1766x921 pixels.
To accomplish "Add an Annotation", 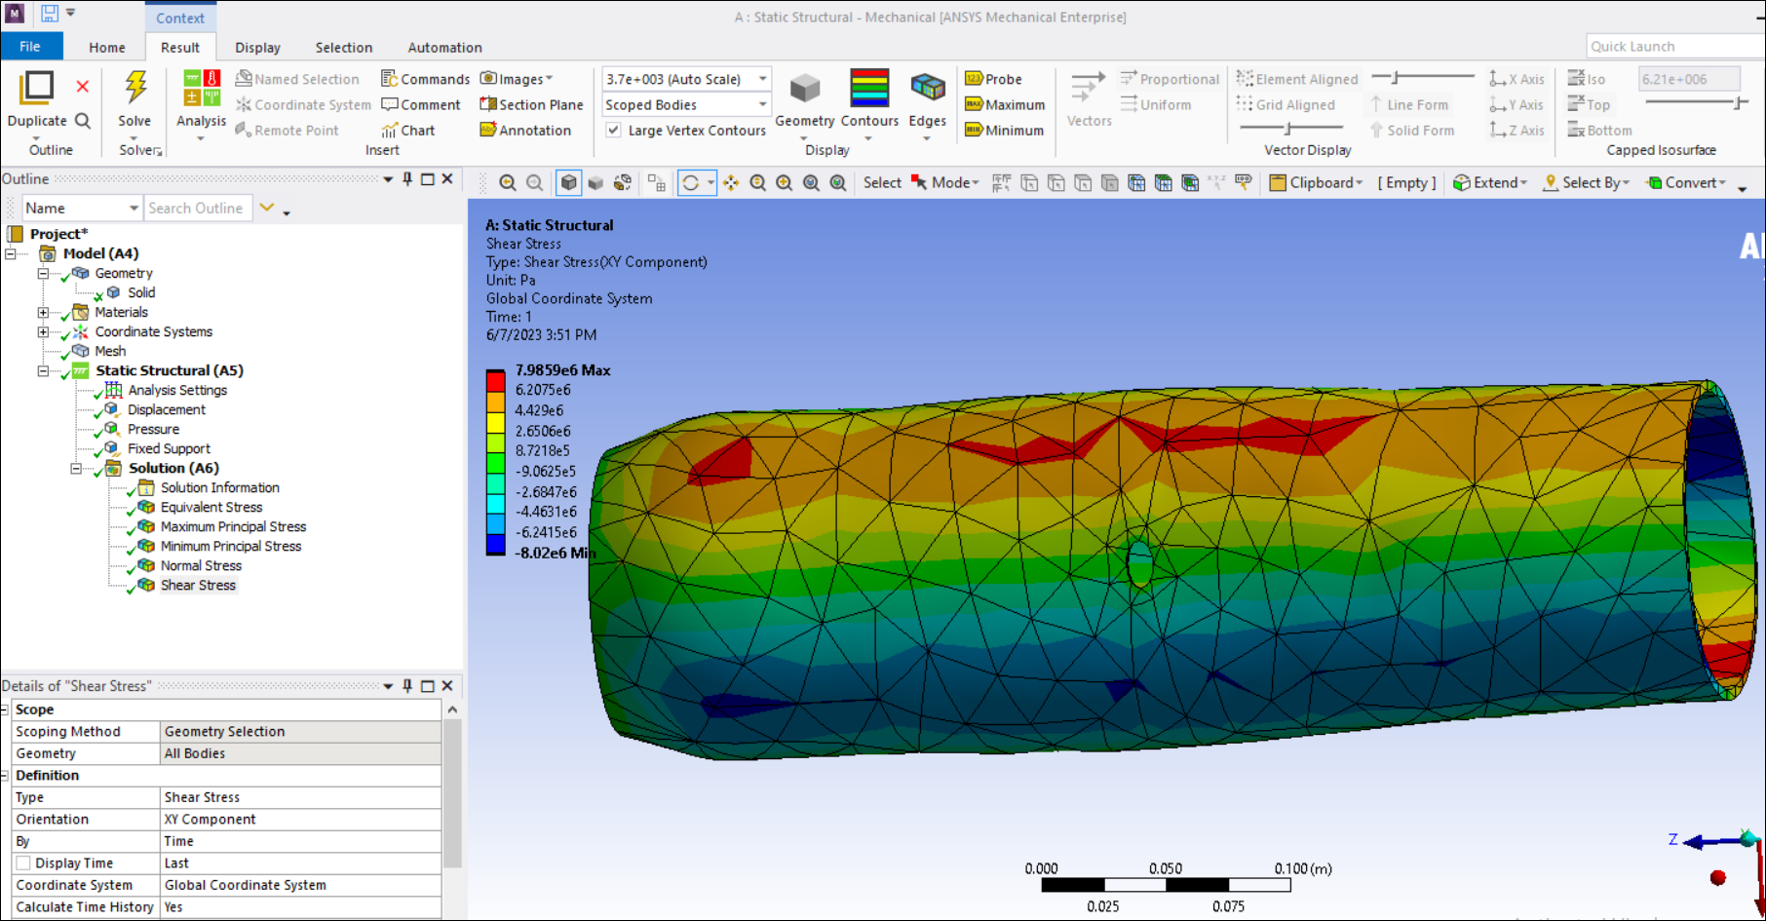I will [525, 130].
